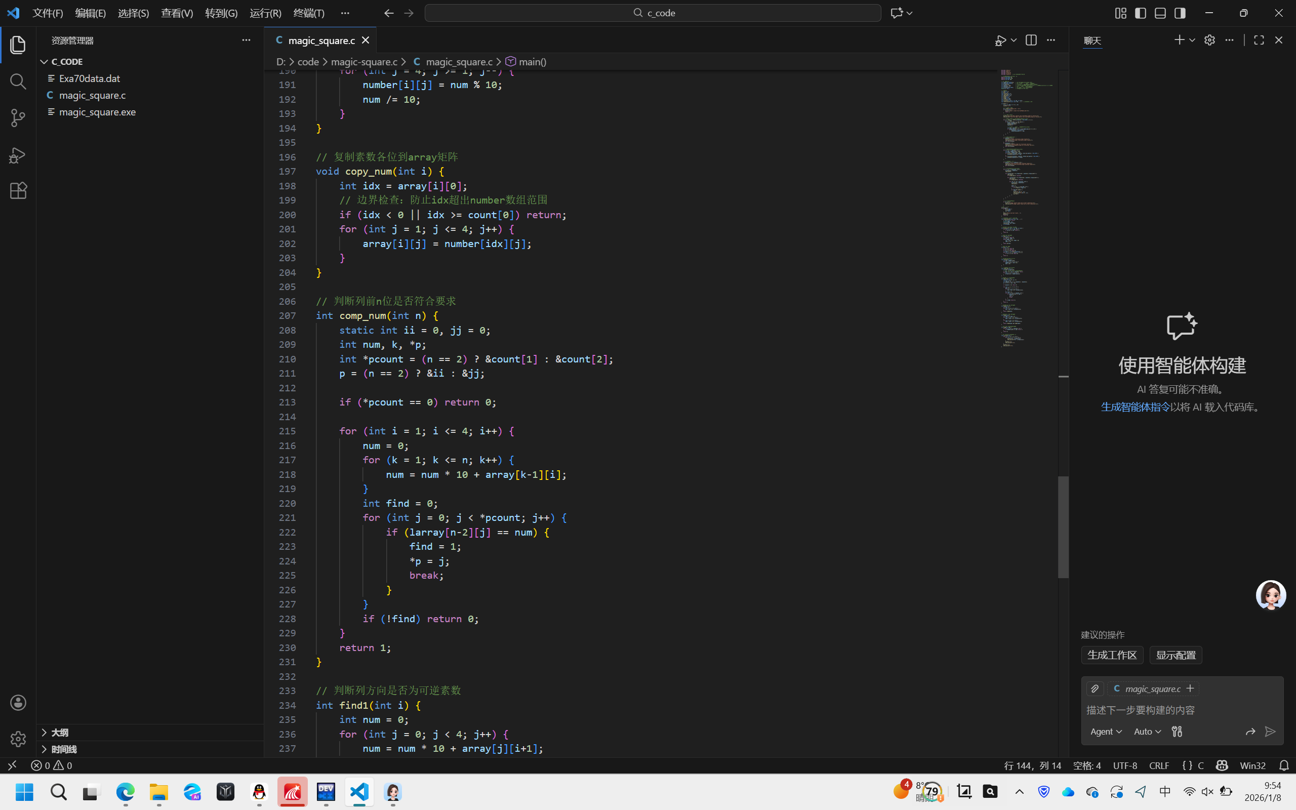This screenshot has height=810, width=1296.
Task: Open the Auto model picker dropdown
Action: [x=1147, y=731]
